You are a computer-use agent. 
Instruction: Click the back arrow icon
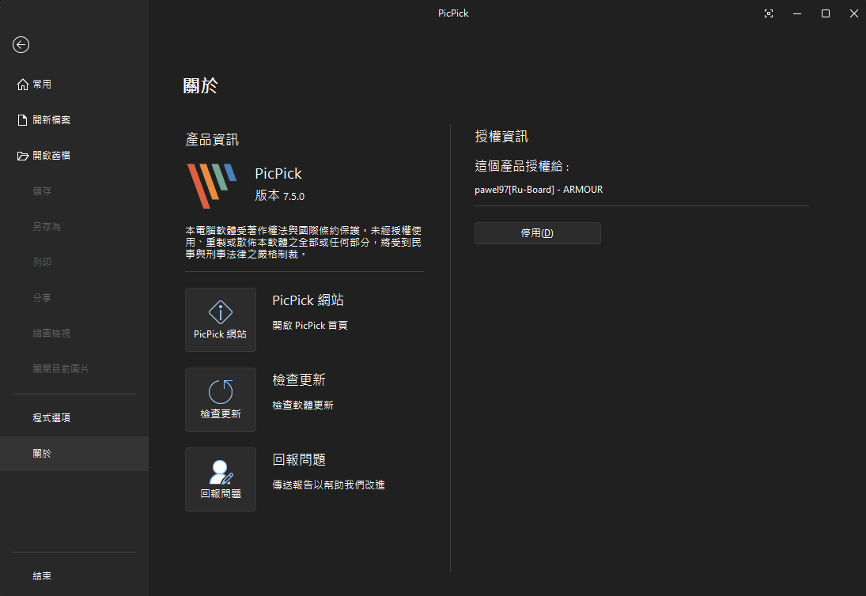[21, 45]
